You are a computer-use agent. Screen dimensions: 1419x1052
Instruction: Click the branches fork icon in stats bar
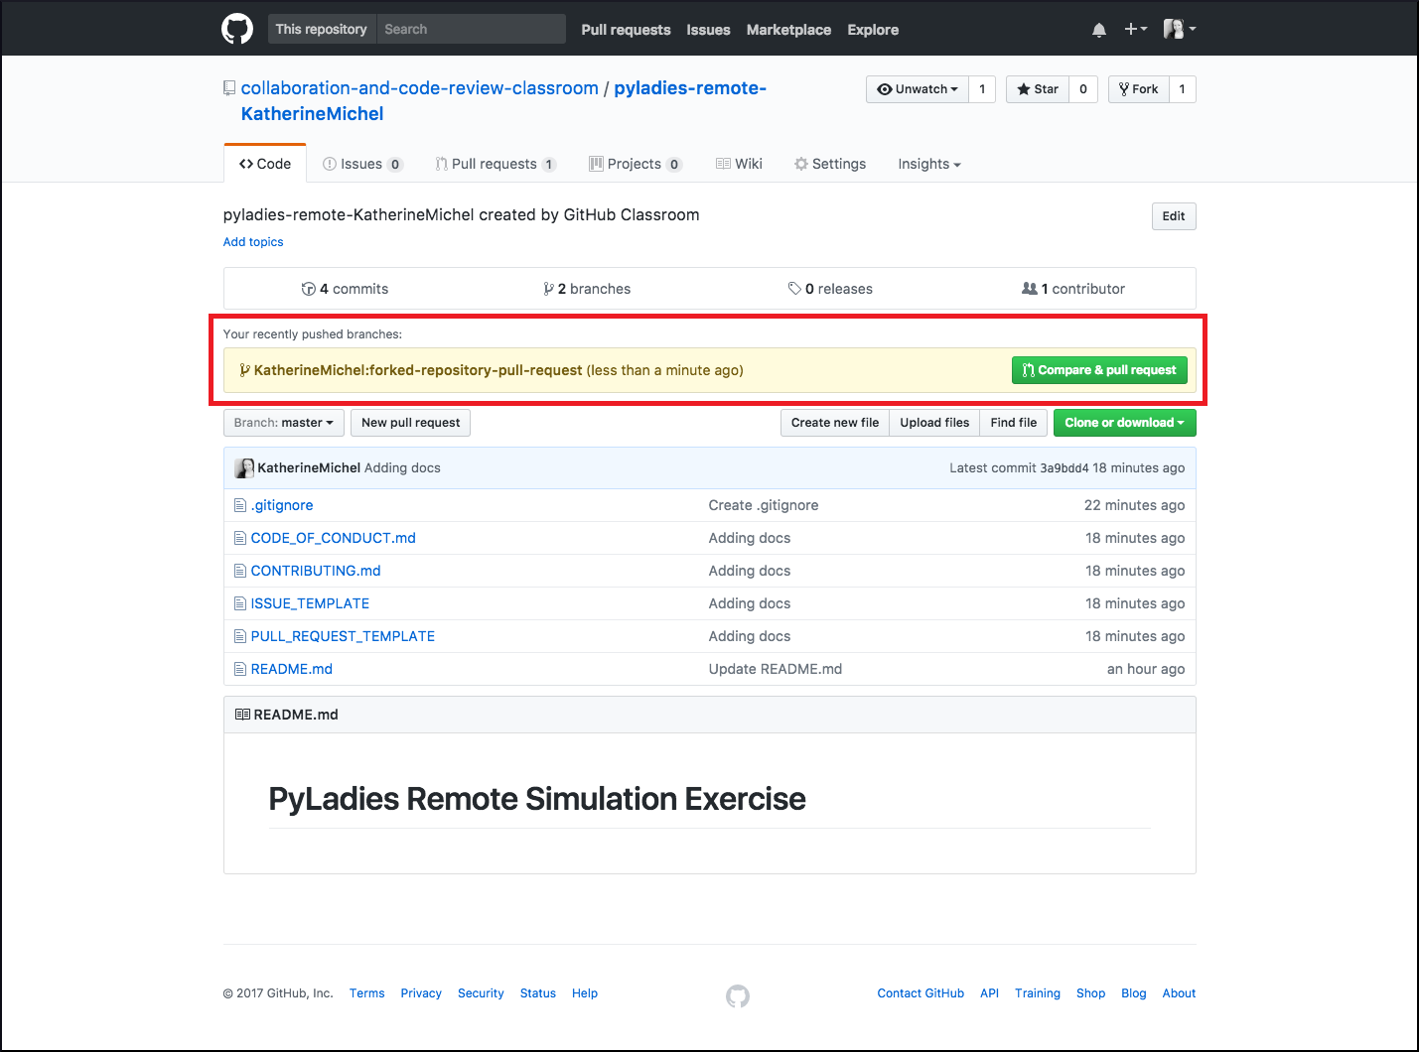pos(548,289)
